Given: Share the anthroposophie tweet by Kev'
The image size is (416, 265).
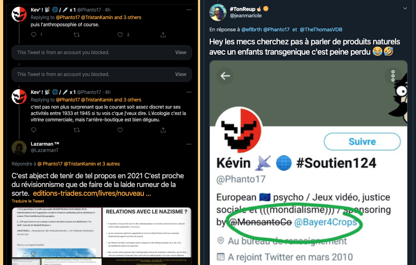Looking at the screenshot, I should click(x=163, y=35).
